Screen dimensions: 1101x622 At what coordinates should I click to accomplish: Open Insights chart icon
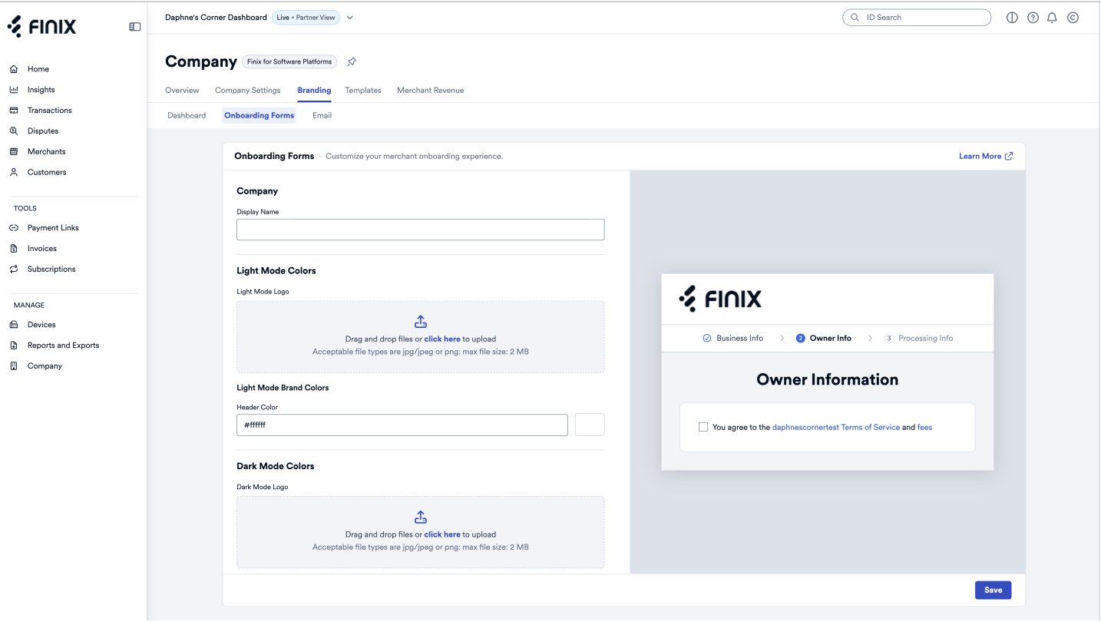(14, 90)
